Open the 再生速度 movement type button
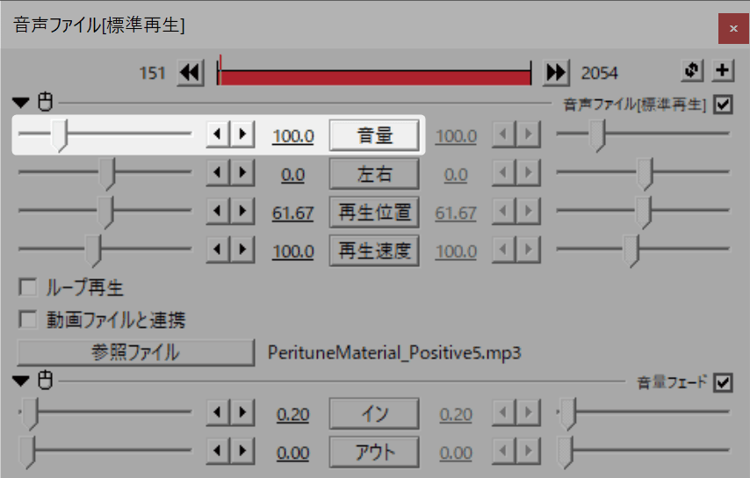Screen dimensions: 750x478 (374, 250)
